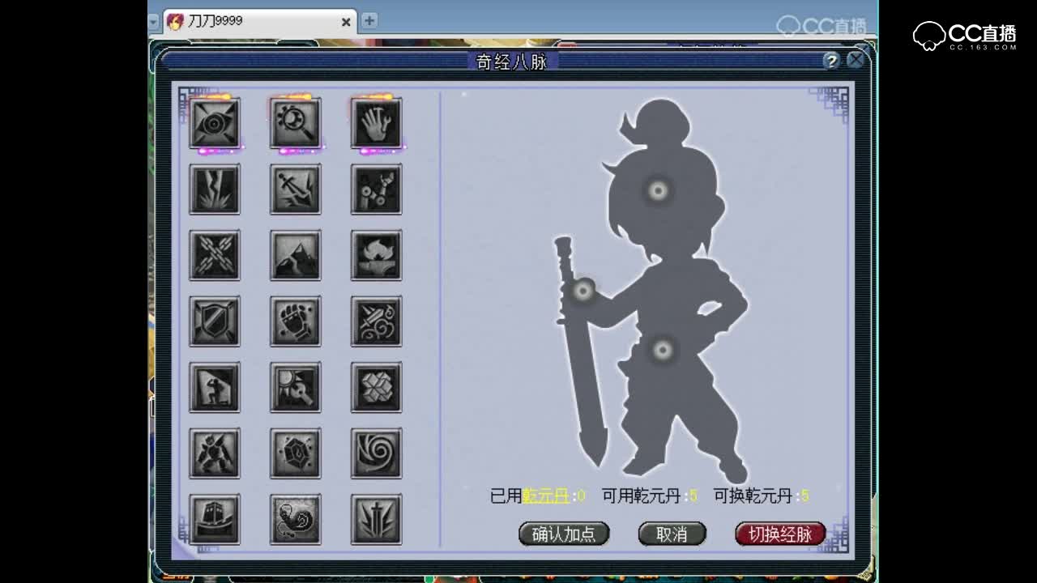
Task: Click the 乾元丹 yellow link
Action: pos(546,496)
